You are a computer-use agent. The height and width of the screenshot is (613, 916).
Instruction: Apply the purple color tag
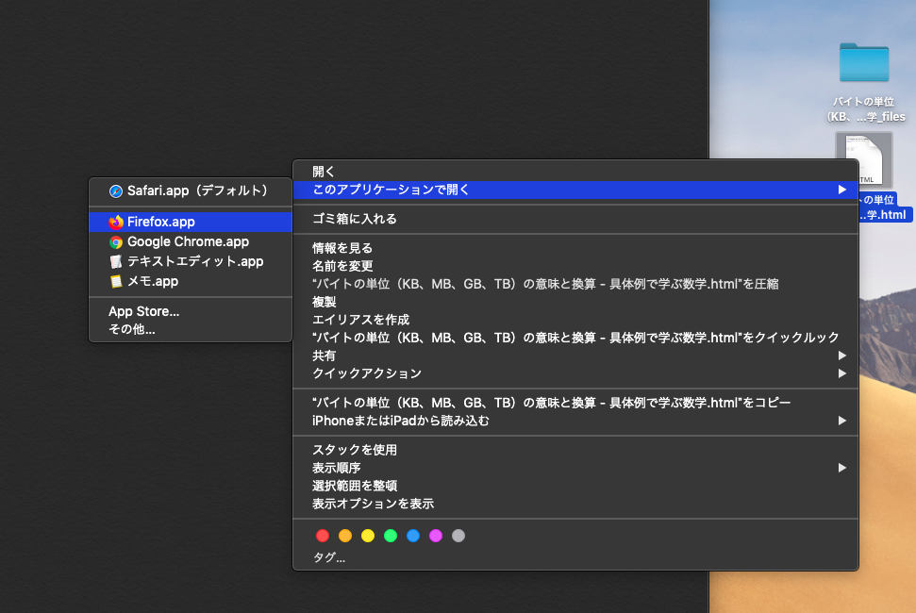click(x=436, y=536)
